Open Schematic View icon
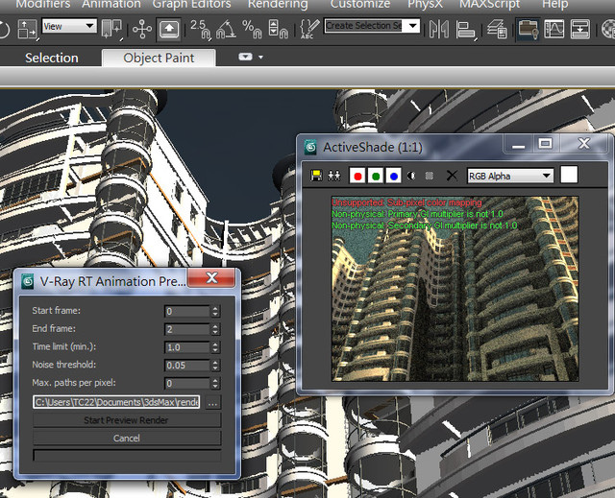Image resolution: width=615 pixels, height=498 pixels. tap(579, 29)
